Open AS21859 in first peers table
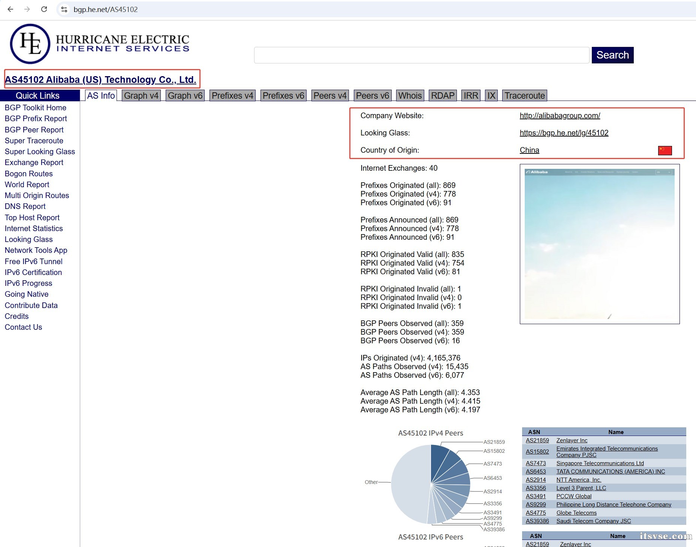 pyautogui.click(x=537, y=440)
